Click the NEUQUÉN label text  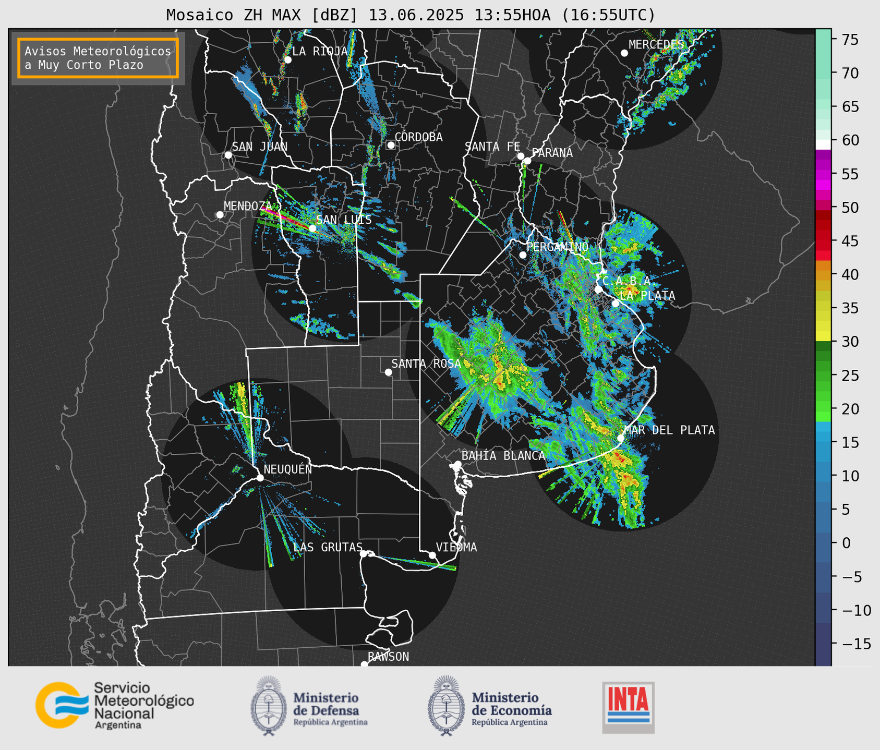[x=288, y=469]
